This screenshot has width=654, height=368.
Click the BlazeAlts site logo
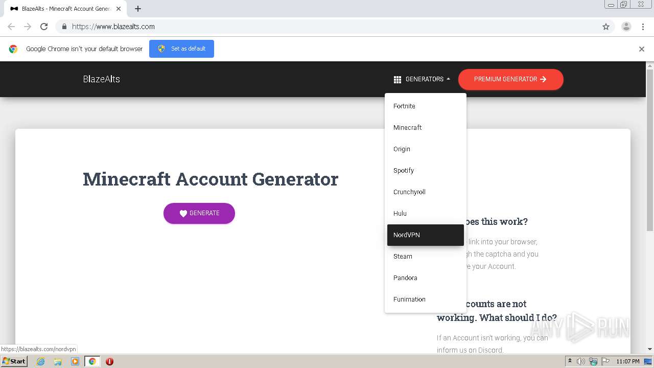pos(101,79)
